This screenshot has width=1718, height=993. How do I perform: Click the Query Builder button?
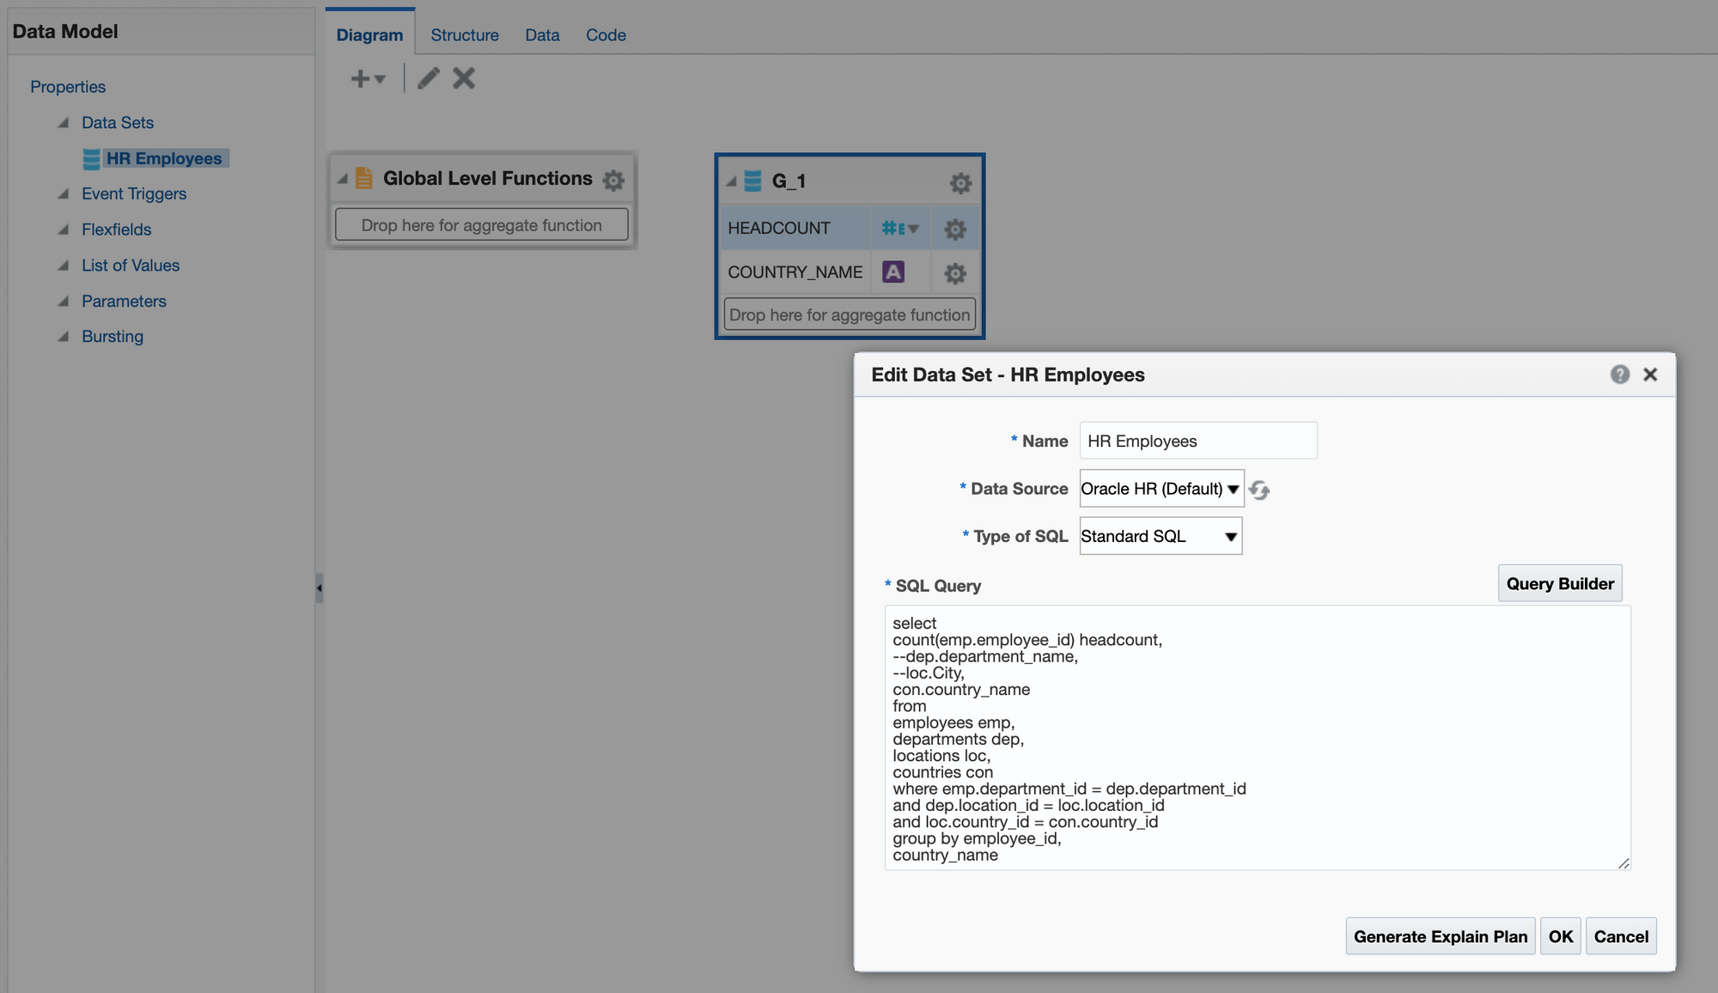[1560, 582]
